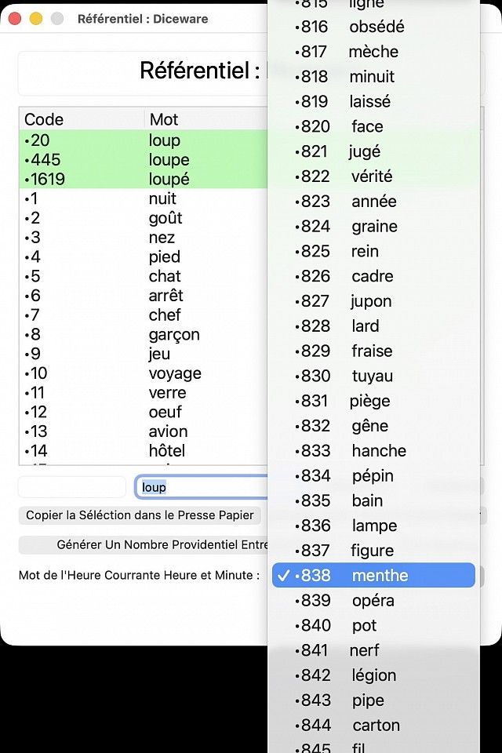Image resolution: width=502 pixels, height=753 pixels.
Task: Click the empty code input field
Action: click(71, 487)
